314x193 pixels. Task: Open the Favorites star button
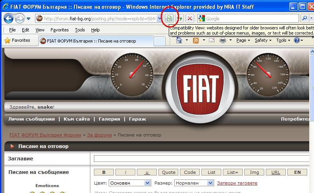(18, 40)
